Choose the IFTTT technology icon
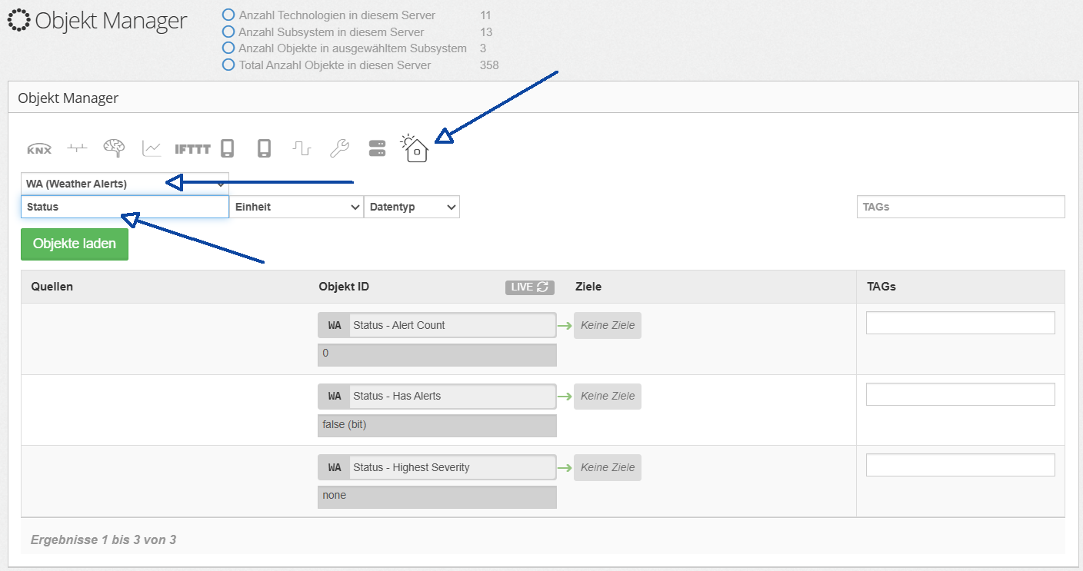The image size is (1083, 571). (192, 149)
